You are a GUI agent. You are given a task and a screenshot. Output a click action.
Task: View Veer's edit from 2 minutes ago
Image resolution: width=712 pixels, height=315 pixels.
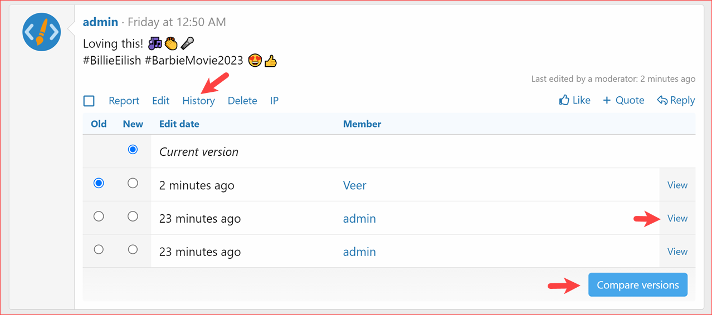[677, 185]
